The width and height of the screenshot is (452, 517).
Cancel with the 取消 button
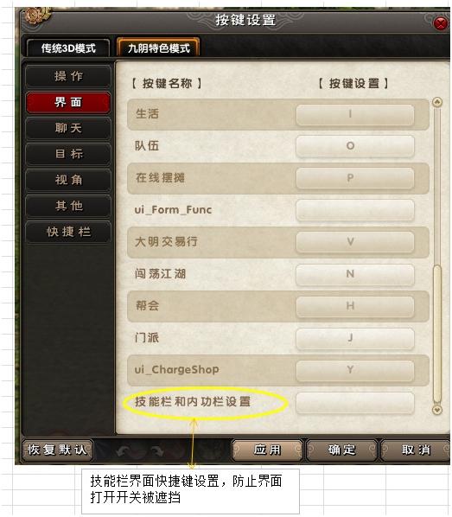point(416,450)
